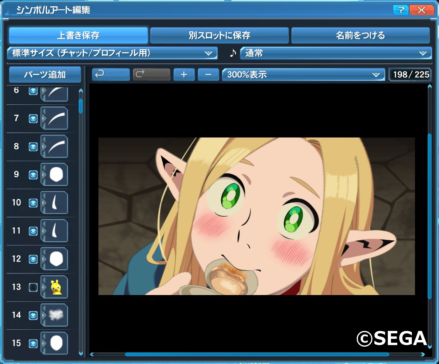This screenshot has width=439, height=364.
Task: Hide layer 12 with its eye icon
Action: [33, 259]
